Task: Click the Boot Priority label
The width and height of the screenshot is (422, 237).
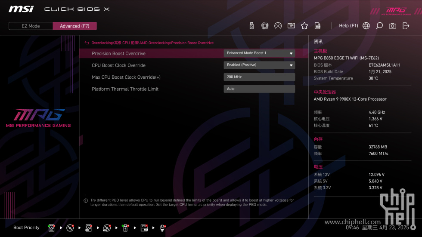Action: pos(26,228)
